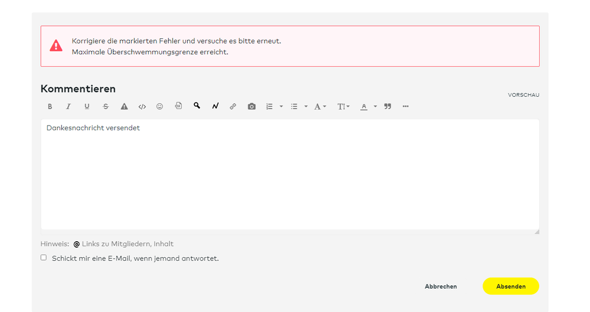Insert code block with code icon

click(142, 107)
